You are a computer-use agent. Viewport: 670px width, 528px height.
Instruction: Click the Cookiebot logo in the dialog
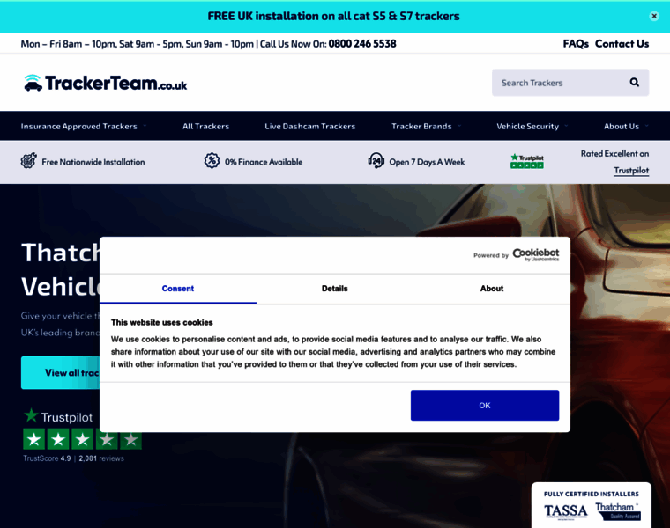coord(535,254)
